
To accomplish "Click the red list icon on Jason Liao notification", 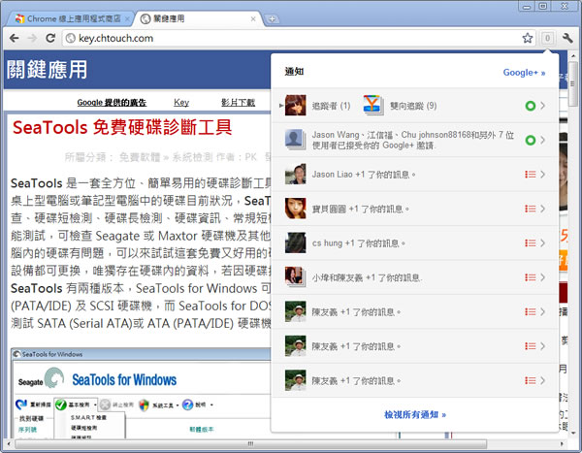I will [x=530, y=175].
